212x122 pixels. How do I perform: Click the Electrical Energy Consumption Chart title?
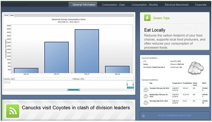point(69,20)
